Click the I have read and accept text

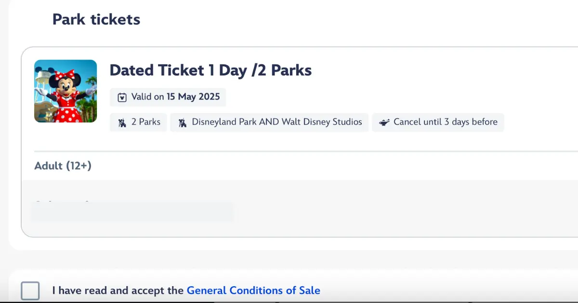tap(118, 290)
